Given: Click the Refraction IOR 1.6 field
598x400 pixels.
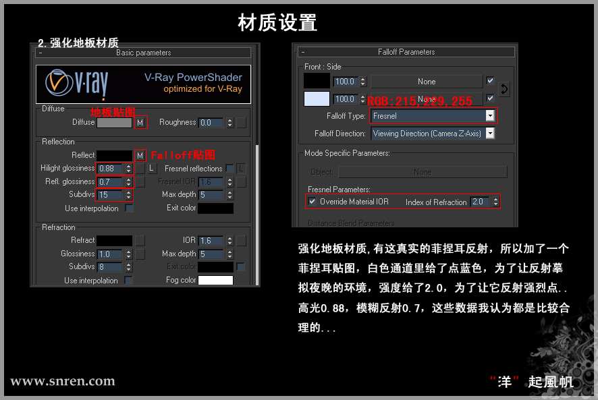Looking at the screenshot, I should pos(212,241).
